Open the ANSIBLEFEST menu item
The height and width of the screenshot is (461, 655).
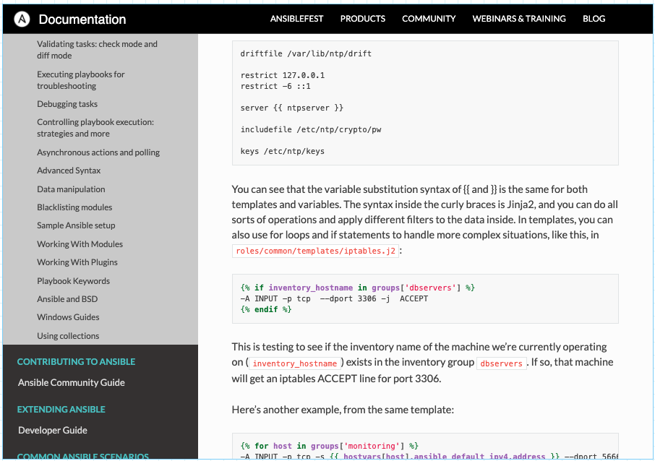coord(296,19)
